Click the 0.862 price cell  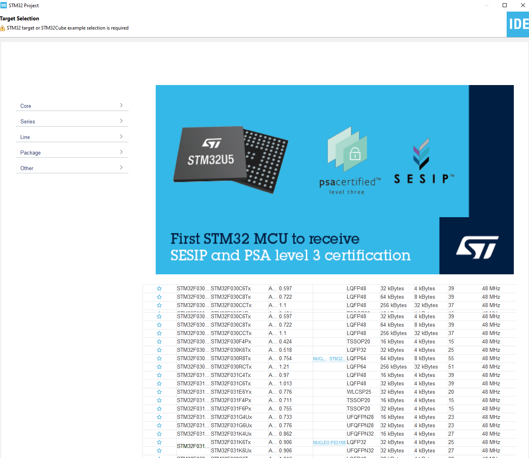[x=285, y=434]
